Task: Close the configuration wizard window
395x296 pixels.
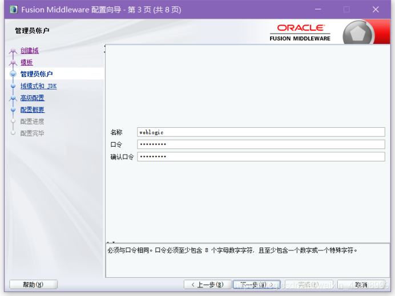Action: [376, 10]
